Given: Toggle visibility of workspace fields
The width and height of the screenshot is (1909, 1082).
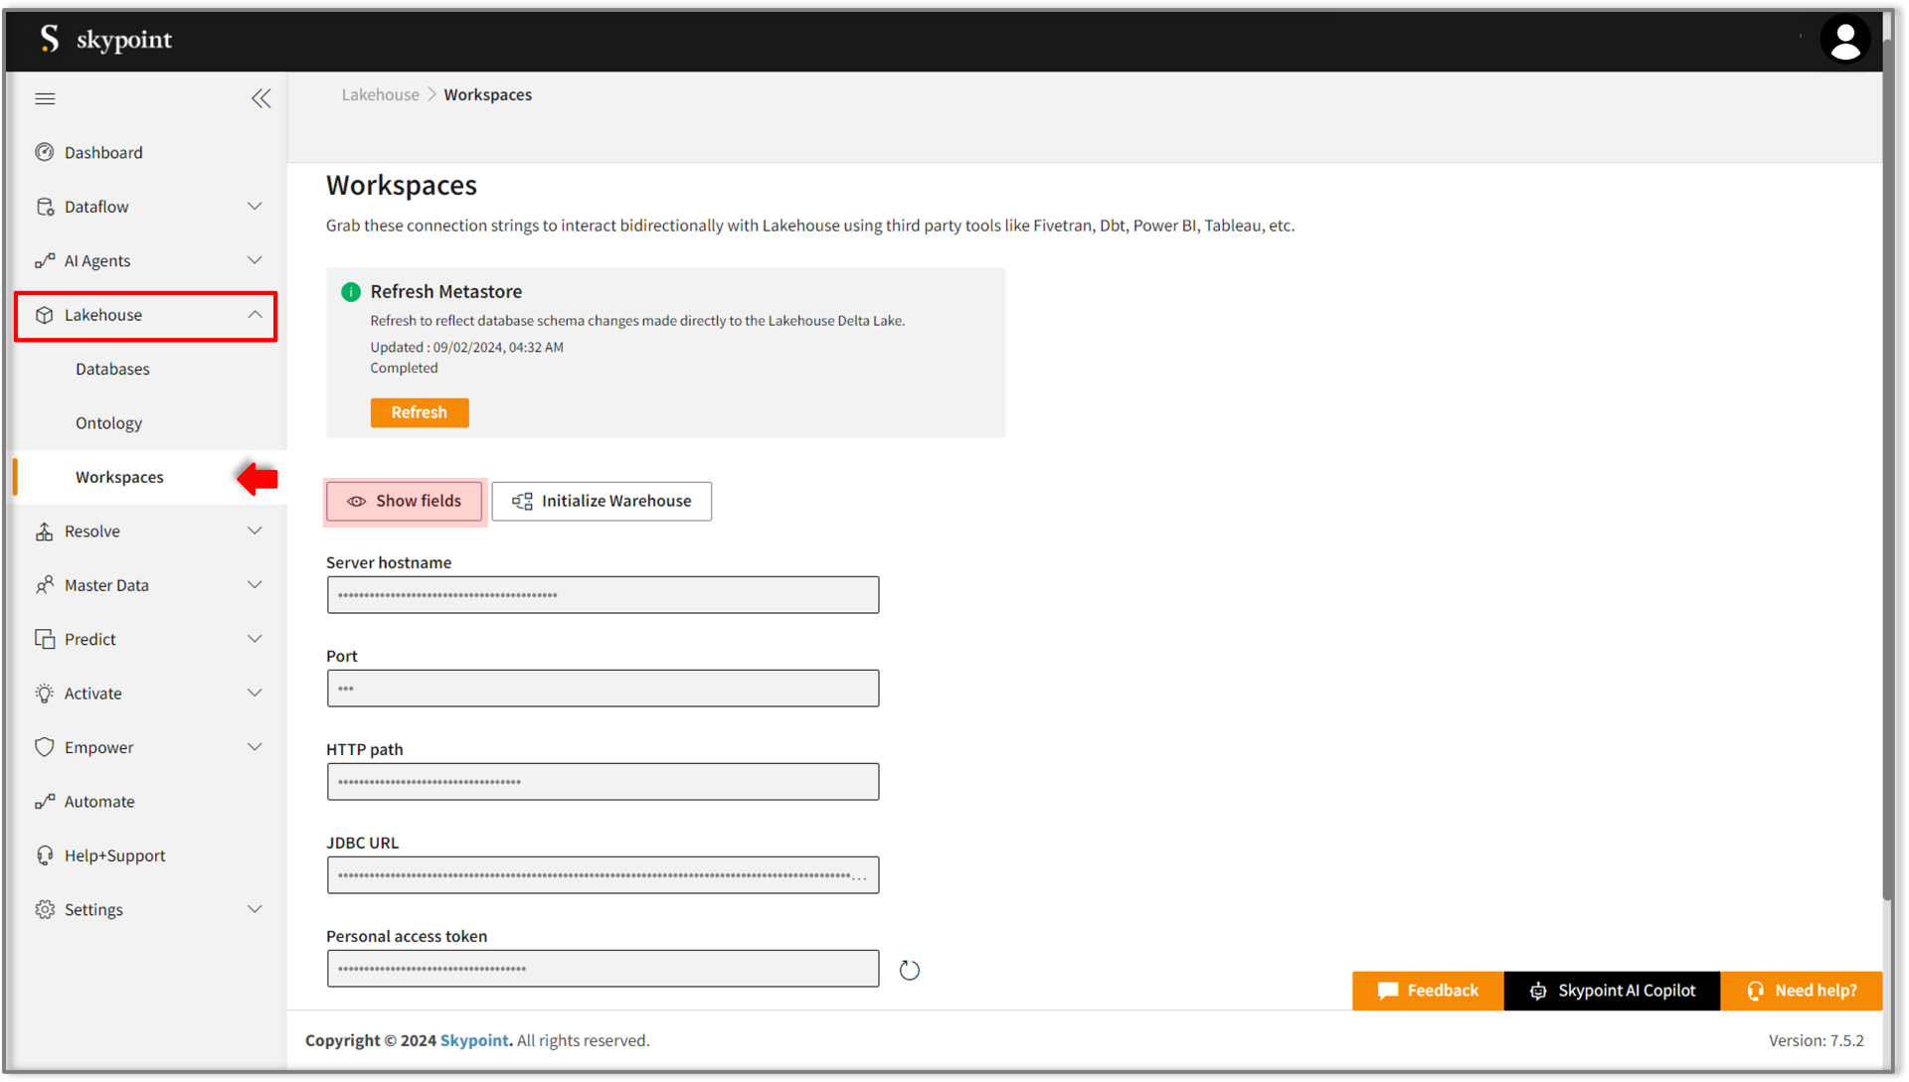Looking at the screenshot, I should (x=404, y=501).
